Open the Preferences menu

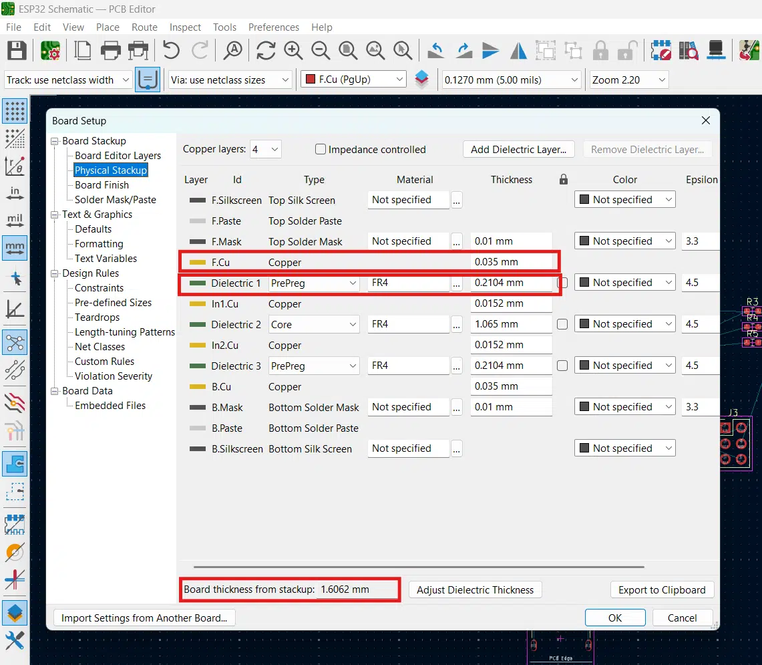pos(274,27)
